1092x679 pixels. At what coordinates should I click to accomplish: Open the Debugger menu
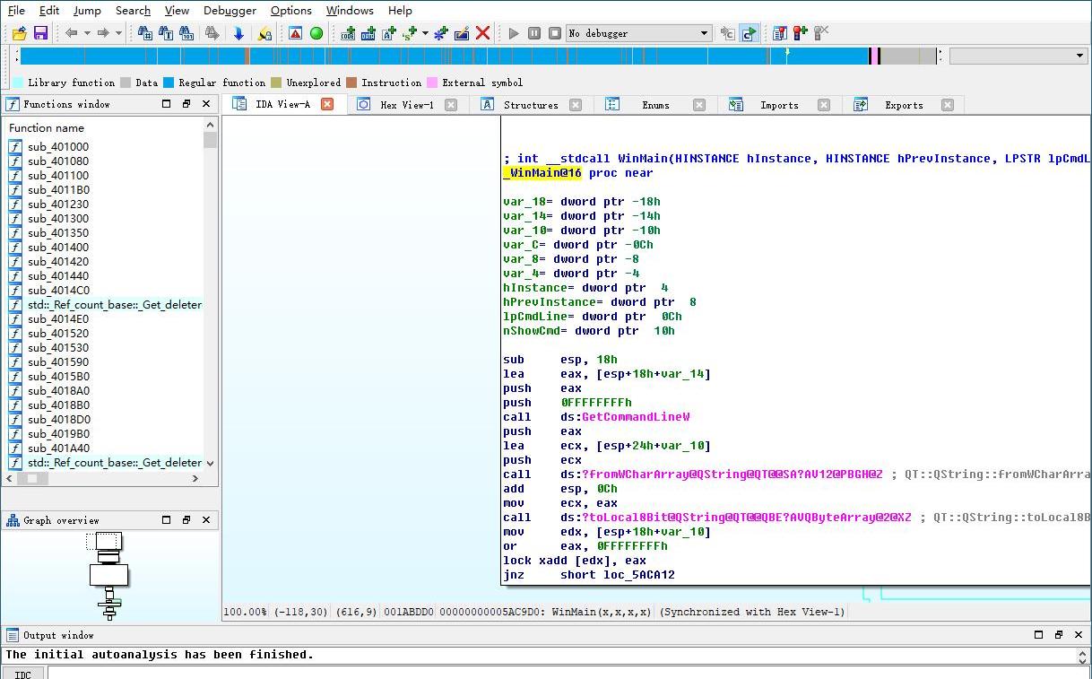coord(230,10)
